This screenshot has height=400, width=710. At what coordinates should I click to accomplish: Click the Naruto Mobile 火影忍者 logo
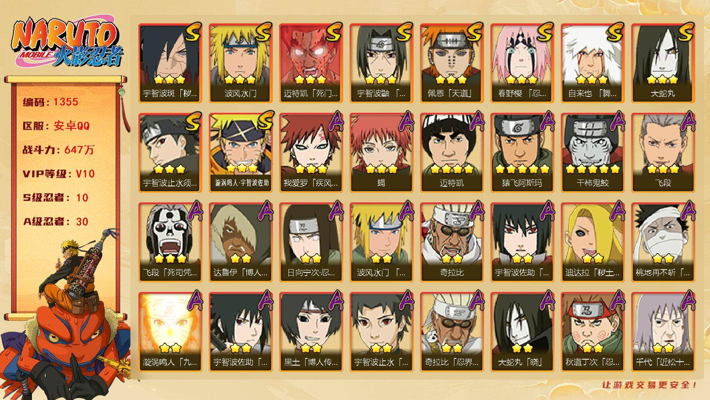click(x=66, y=42)
